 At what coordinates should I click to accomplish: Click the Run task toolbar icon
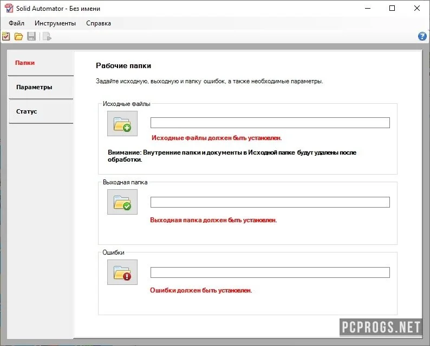47,36
